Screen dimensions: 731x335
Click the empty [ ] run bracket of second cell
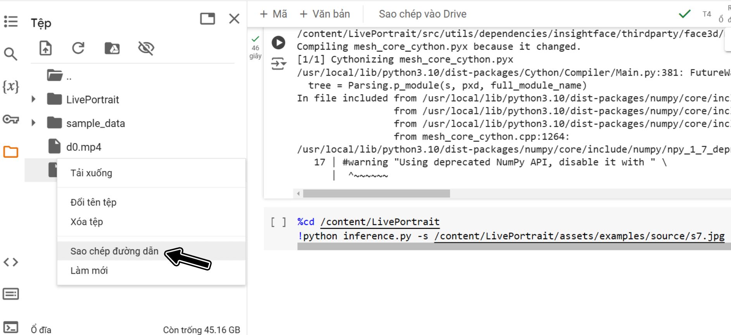pyautogui.click(x=278, y=222)
